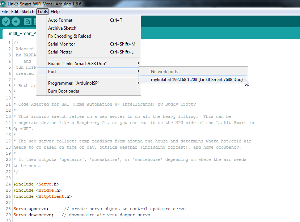Image resolution: width=300 pixels, height=222 pixels.
Task: Click the Verify (checkmark) compile icon
Action: 6,21
